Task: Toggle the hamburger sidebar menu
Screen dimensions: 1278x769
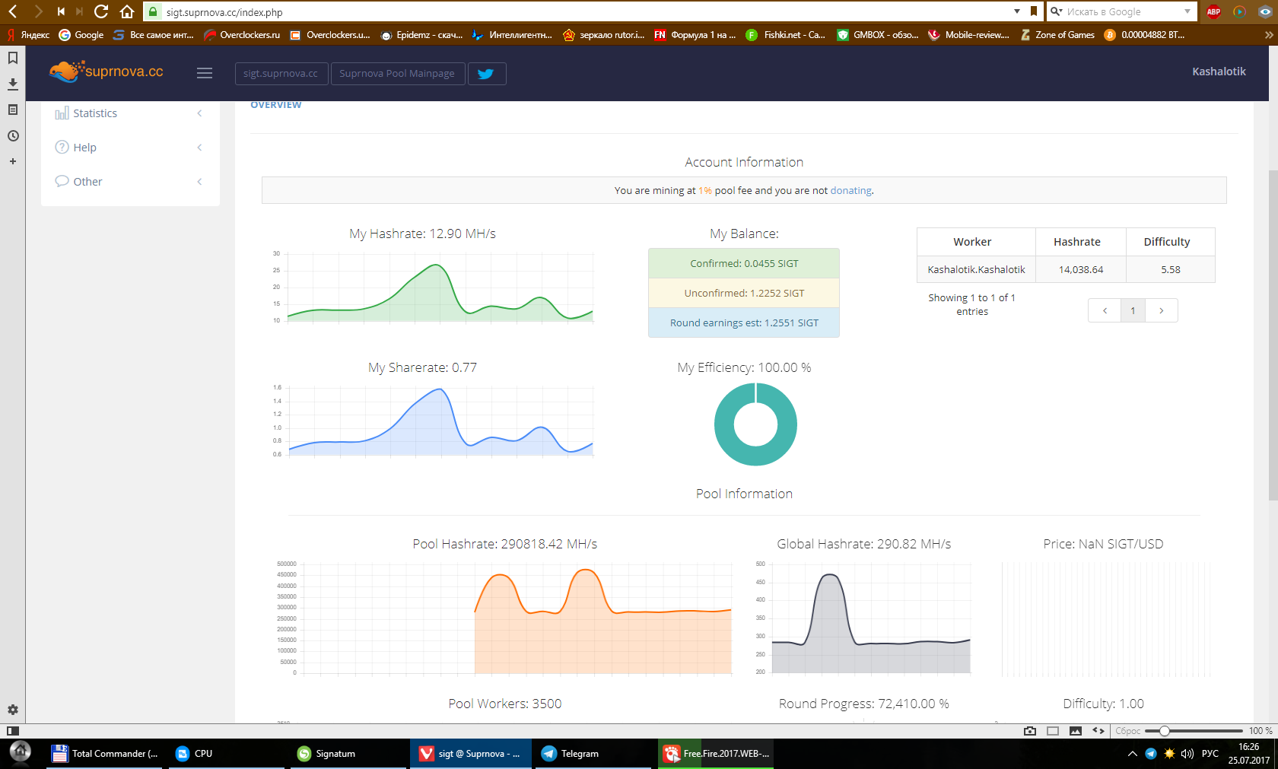Action: click(x=204, y=73)
